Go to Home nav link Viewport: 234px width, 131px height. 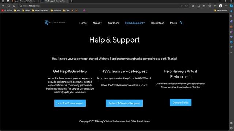(83, 23)
